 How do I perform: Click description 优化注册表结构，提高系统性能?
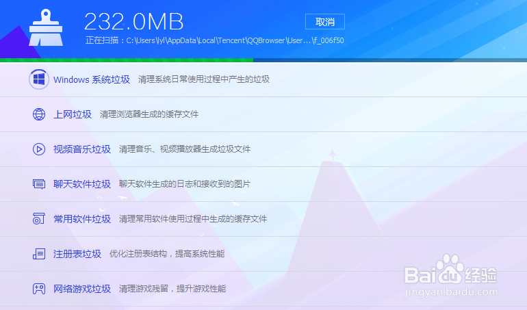(167, 253)
